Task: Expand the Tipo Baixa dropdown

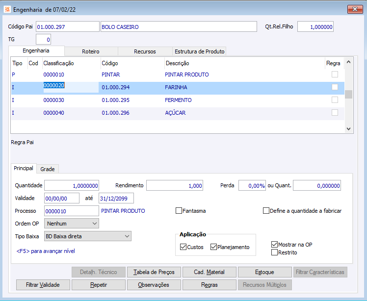Action: click(x=87, y=236)
